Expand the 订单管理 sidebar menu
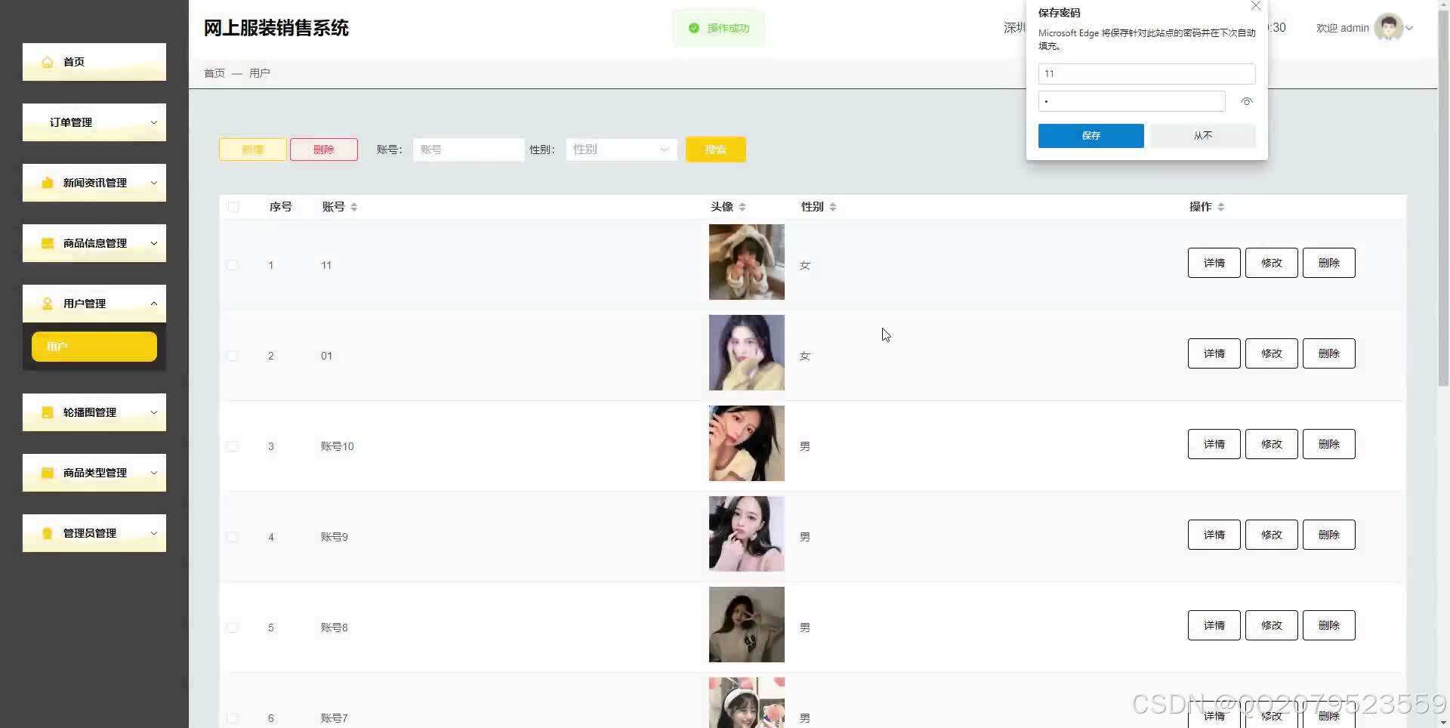Image resolution: width=1450 pixels, height=728 pixels. pyautogui.click(x=94, y=122)
